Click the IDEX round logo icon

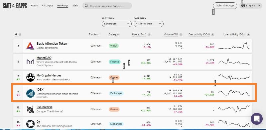point(30,93)
